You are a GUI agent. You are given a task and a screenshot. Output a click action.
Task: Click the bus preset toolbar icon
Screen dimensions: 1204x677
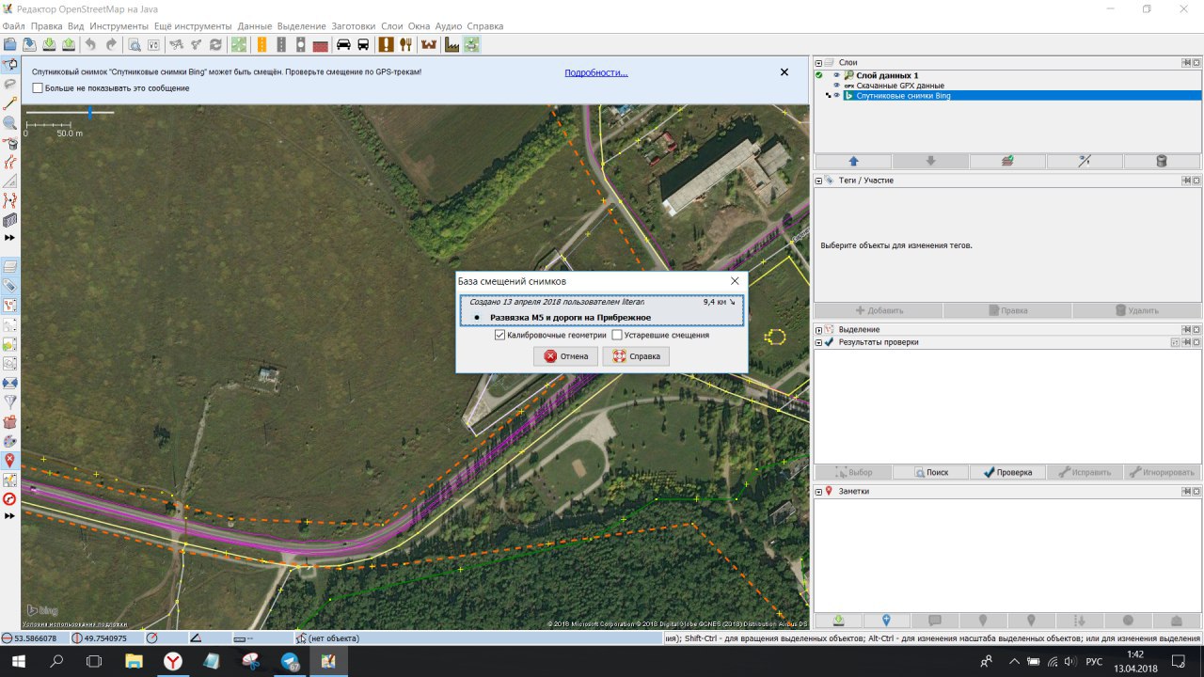pos(363,44)
